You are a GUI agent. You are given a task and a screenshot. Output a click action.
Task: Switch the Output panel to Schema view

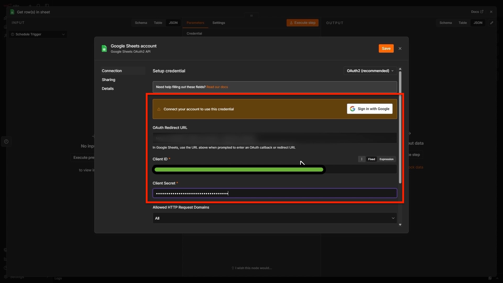tap(445, 23)
